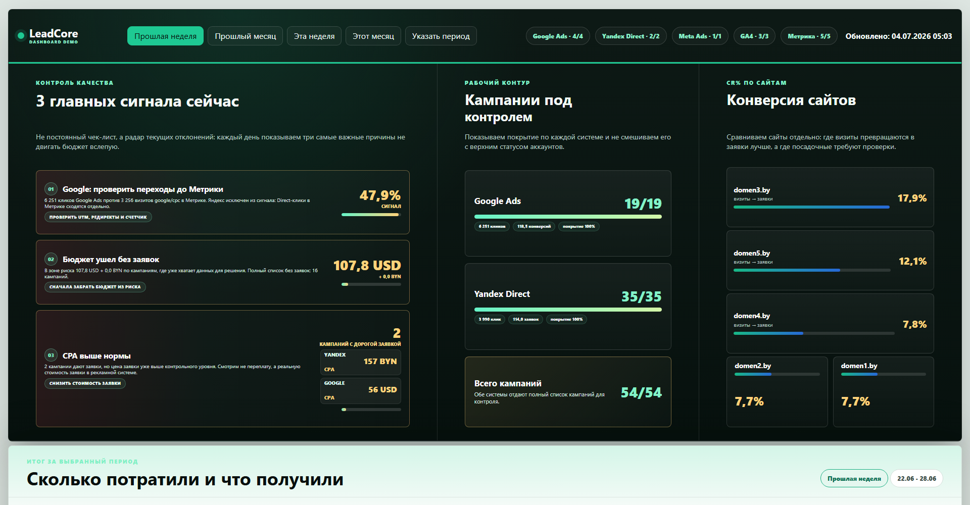Click domen3.by conversion progress bar
Image resolution: width=970 pixels, height=505 pixels.
point(811,207)
